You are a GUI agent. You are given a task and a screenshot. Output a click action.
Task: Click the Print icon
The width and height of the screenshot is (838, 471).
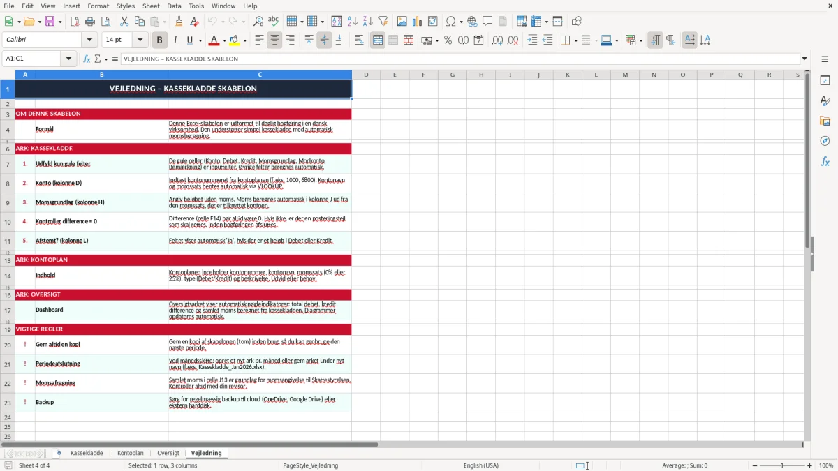90,21
